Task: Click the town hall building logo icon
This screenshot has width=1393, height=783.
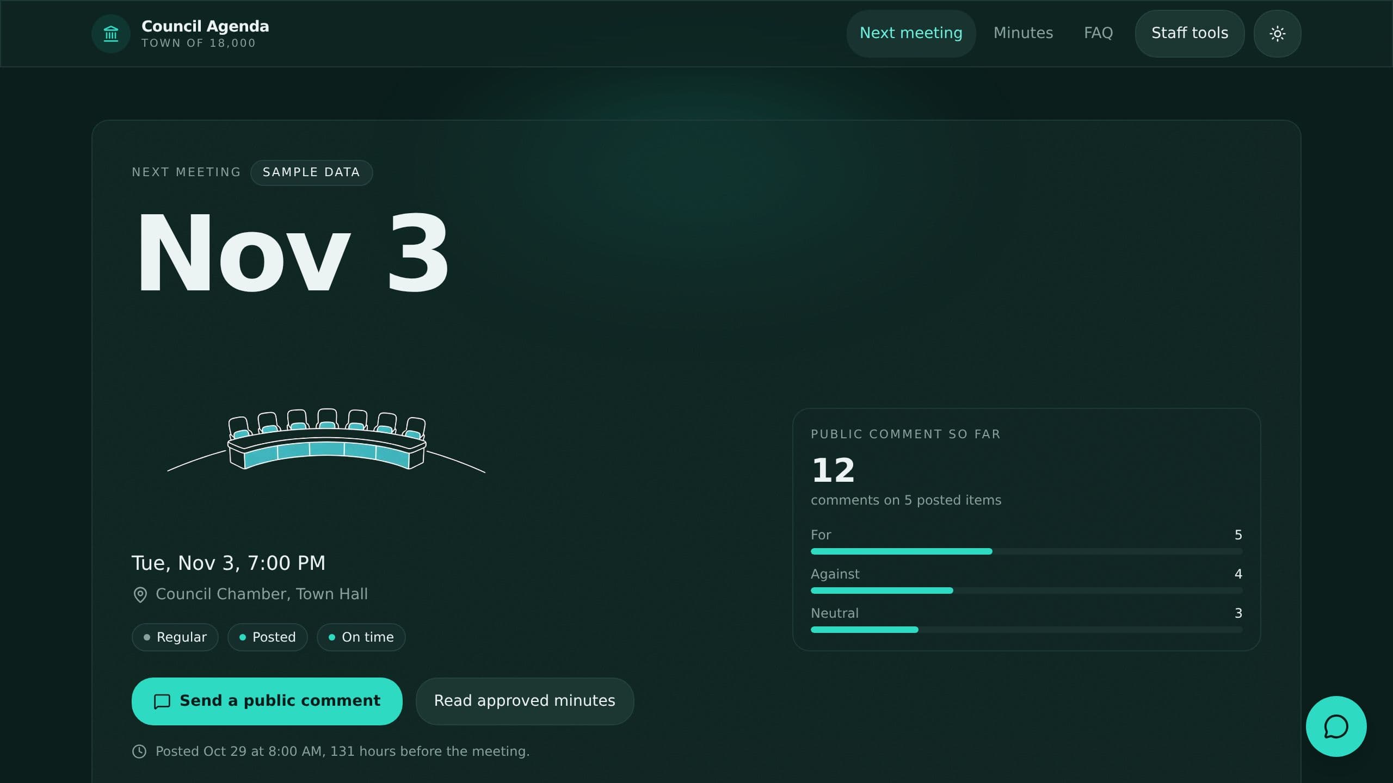Action: click(x=111, y=34)
